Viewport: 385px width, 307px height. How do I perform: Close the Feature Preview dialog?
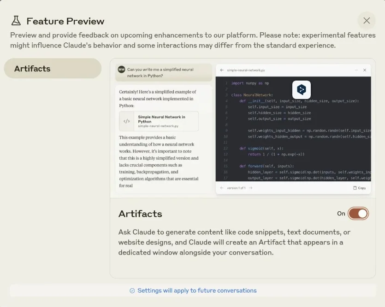[367, 21]
